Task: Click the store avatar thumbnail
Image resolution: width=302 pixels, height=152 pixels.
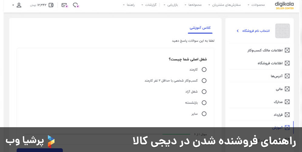Action: point(283,31)
